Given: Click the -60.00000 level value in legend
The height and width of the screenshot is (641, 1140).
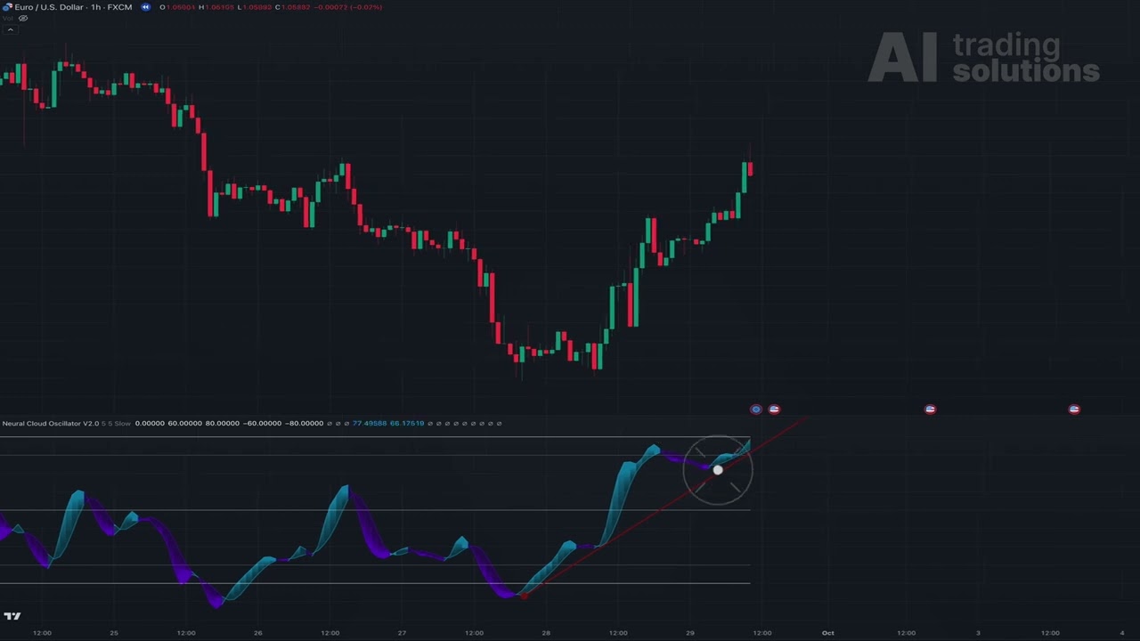Looking at the screenshot, I should [x=263, y=423].
